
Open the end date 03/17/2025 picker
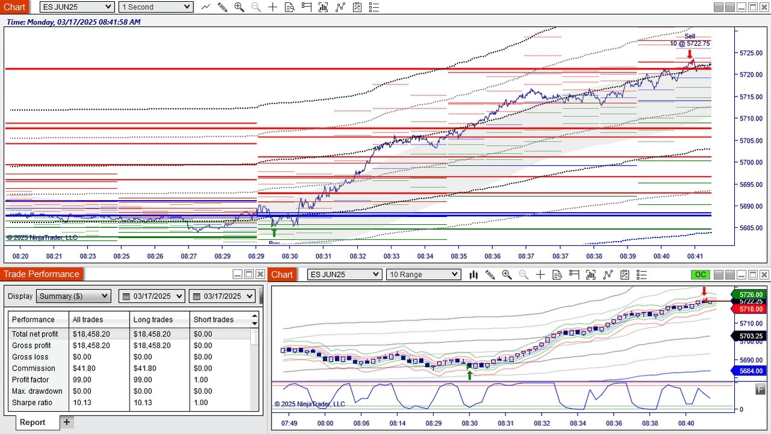[222, 296]
